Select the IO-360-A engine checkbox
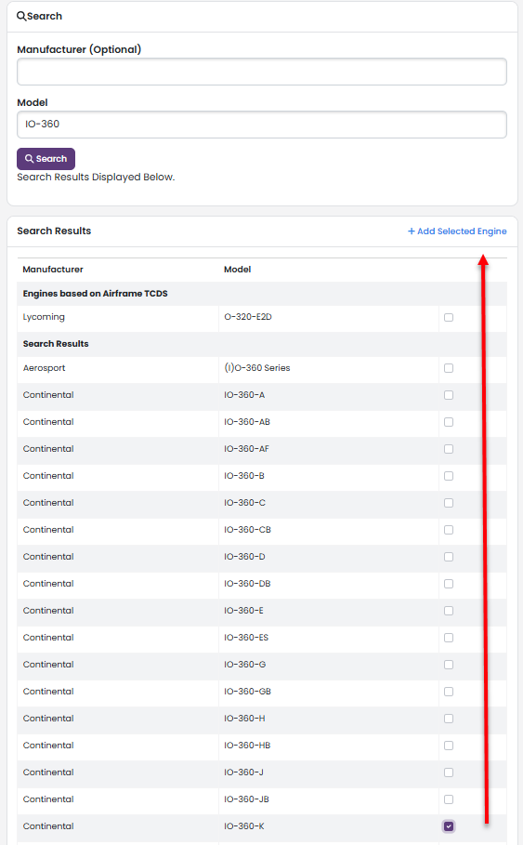The width and height of the screenshot is (523, 845). pos(449,395)
